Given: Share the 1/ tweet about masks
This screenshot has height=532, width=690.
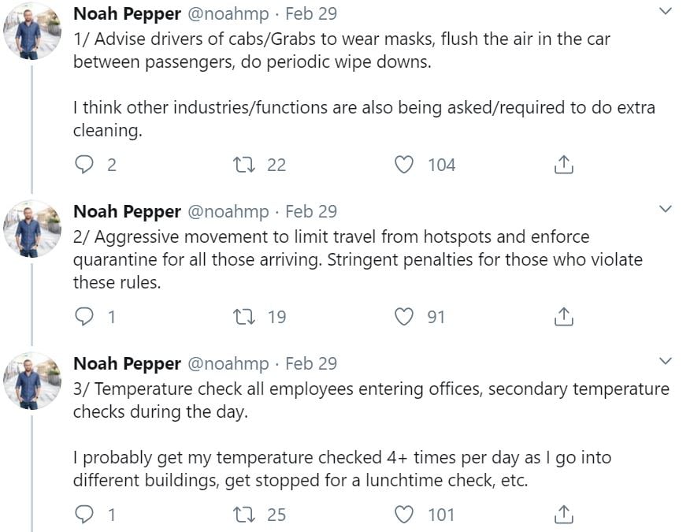Looking at the screenshot, I should pyautogui.click(x=563, y=165).
